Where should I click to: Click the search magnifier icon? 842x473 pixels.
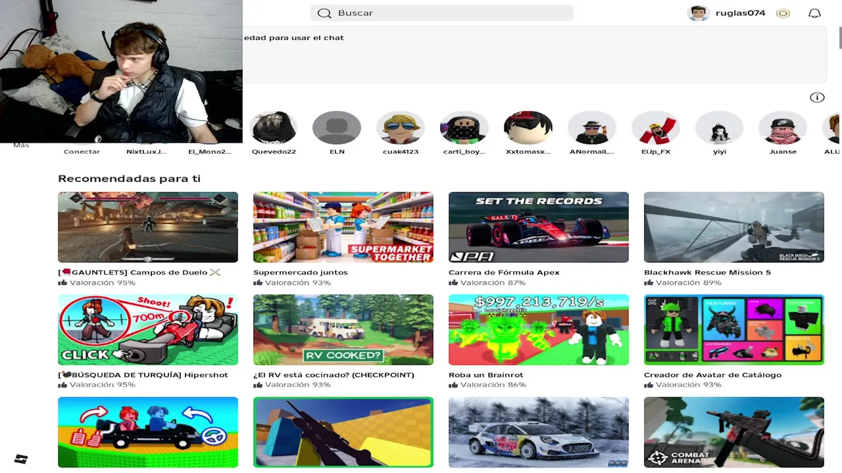324,13
